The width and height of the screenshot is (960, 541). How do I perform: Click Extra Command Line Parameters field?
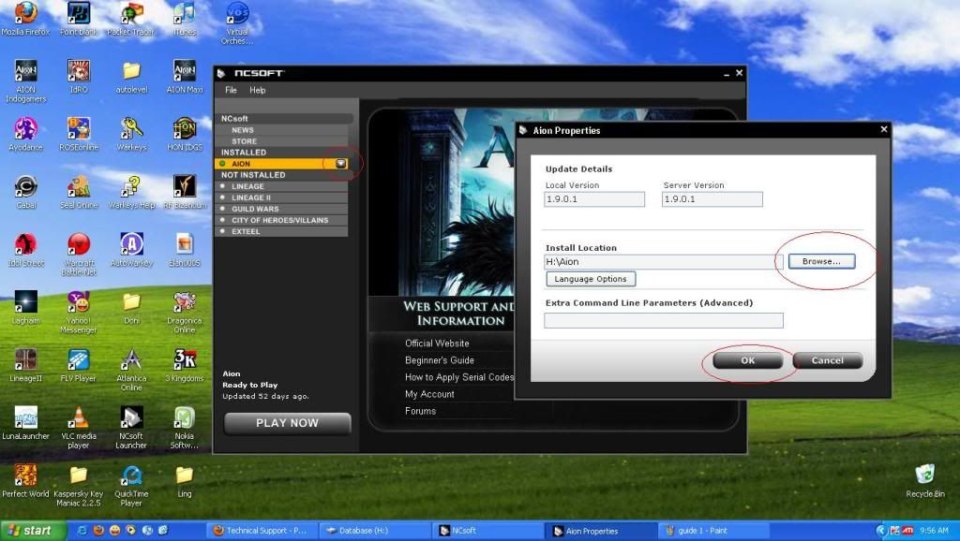point(664,320)
